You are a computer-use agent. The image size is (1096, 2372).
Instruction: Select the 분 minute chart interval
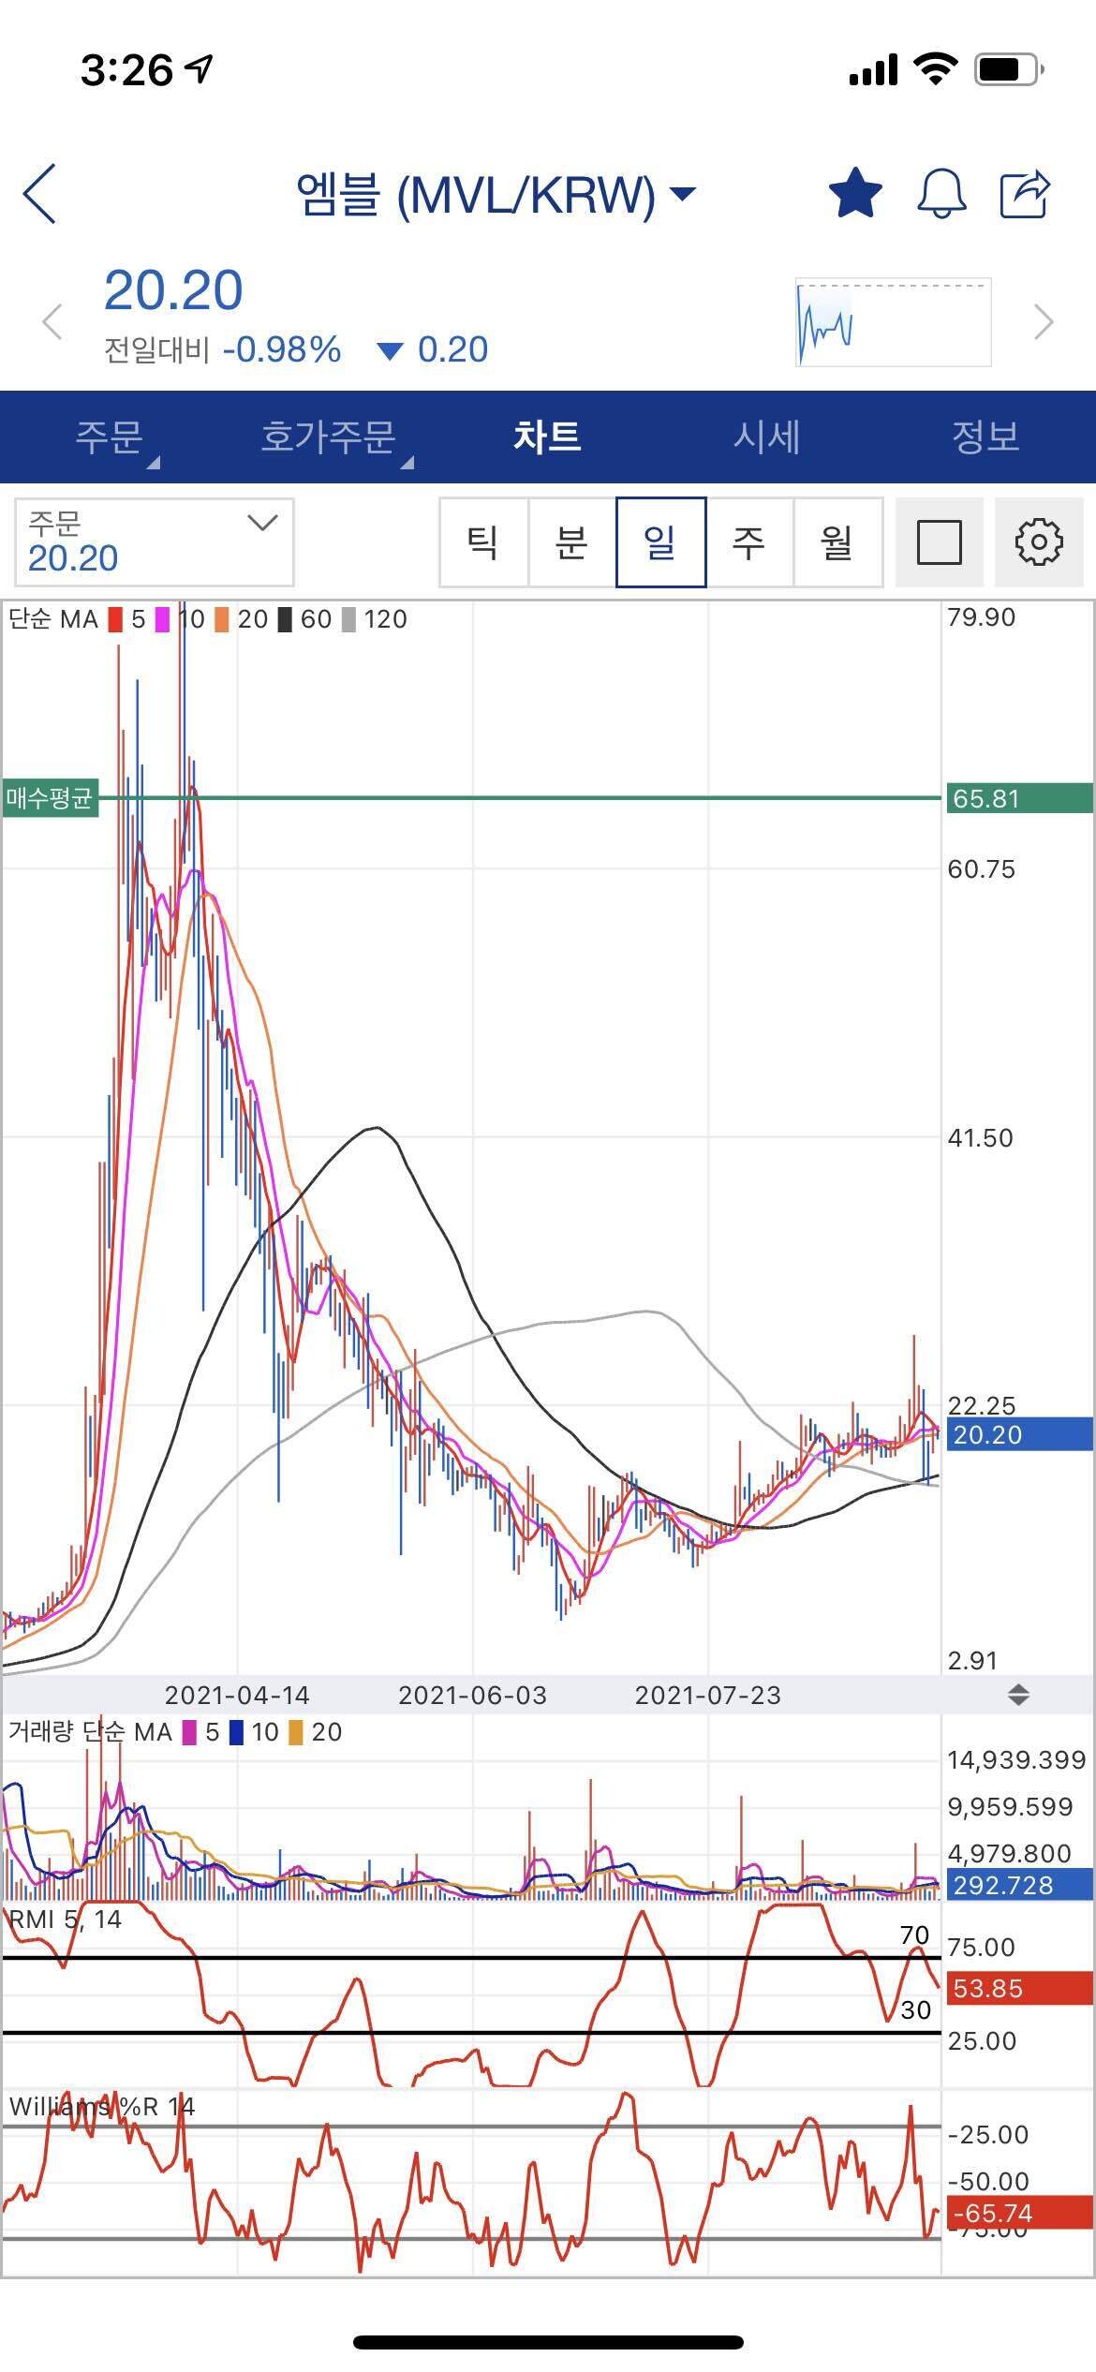[571, 542]
